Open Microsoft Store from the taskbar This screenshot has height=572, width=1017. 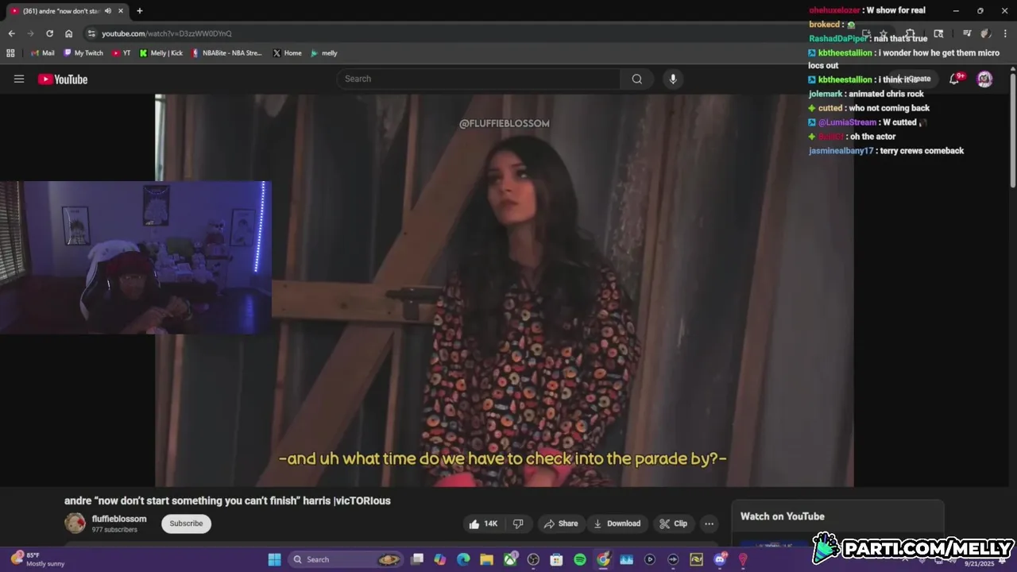(556, 559)
